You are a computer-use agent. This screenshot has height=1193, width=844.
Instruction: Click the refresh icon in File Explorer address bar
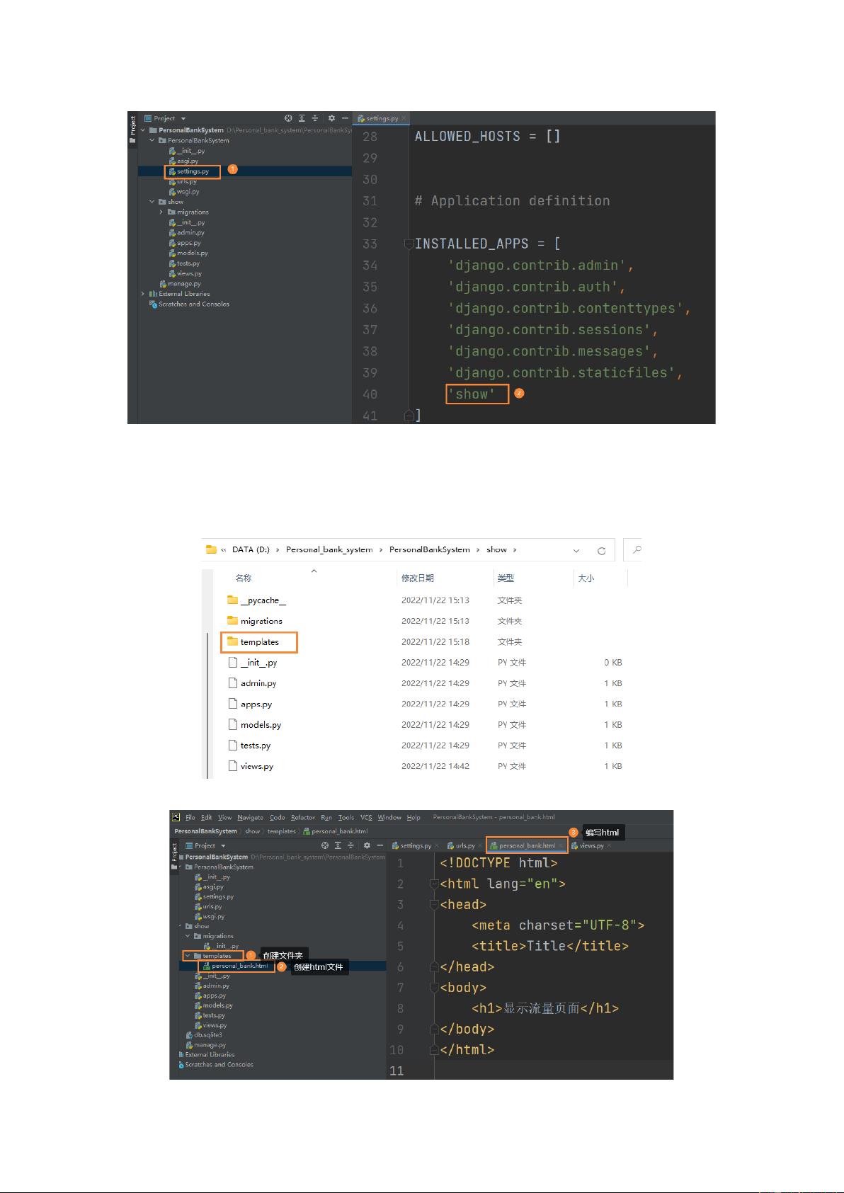(601, 550)
